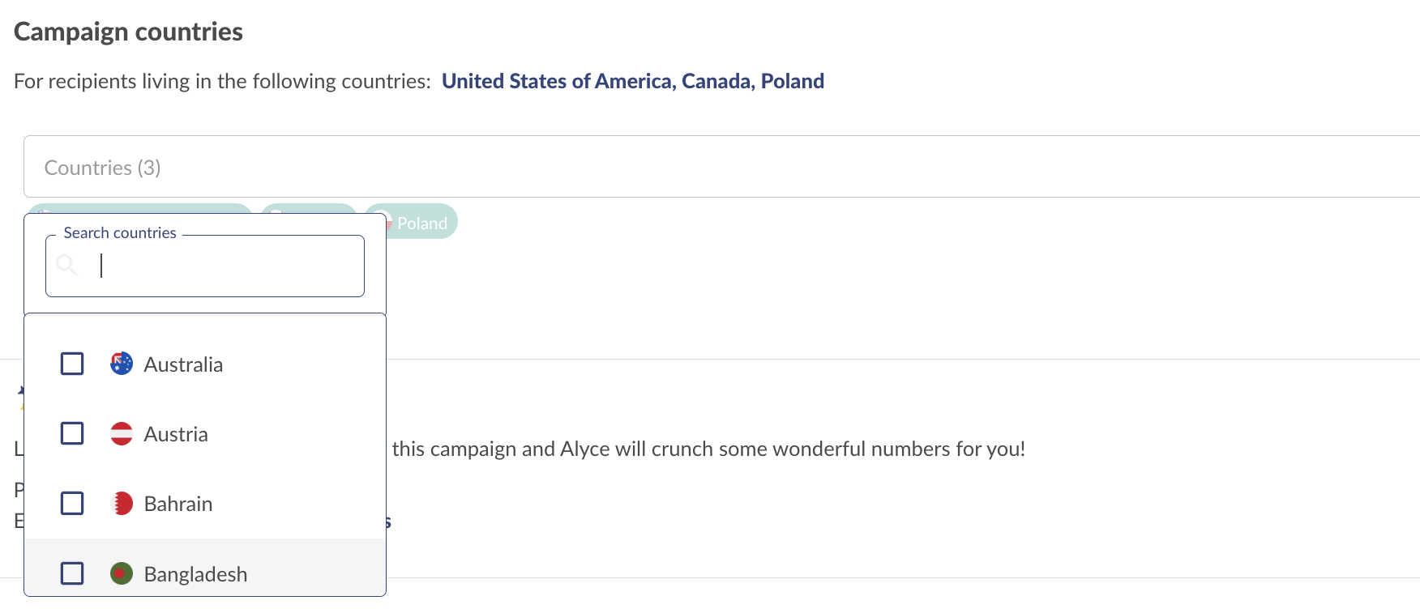Click the magnifier icon in search field
Screen dimensions: 1420x609
tap(67, 265)
